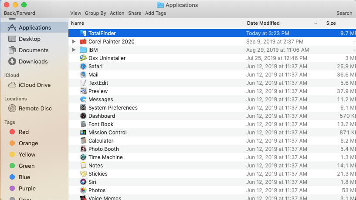The image size is (356, 200).
Task: Choose the Green tag color dot
Action: pyautogui.click(x=12, y=166)
